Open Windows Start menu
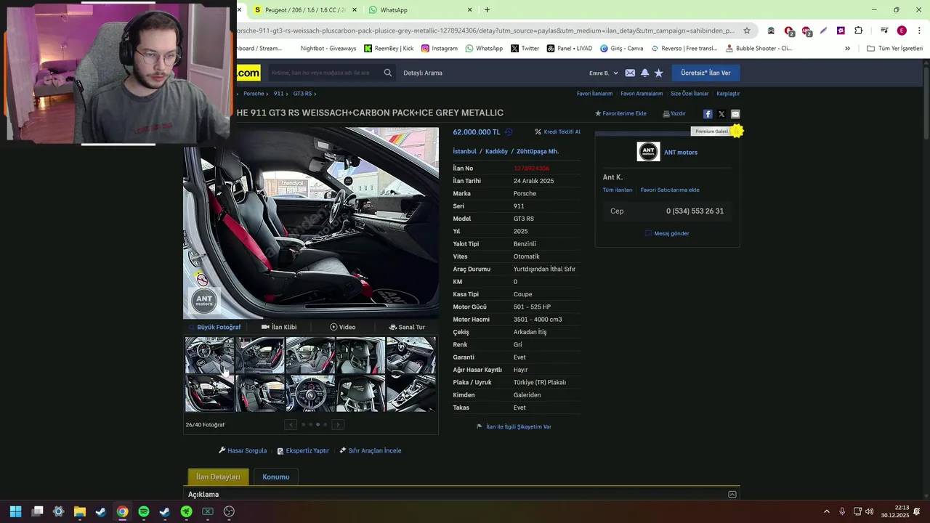 point(15,511)
